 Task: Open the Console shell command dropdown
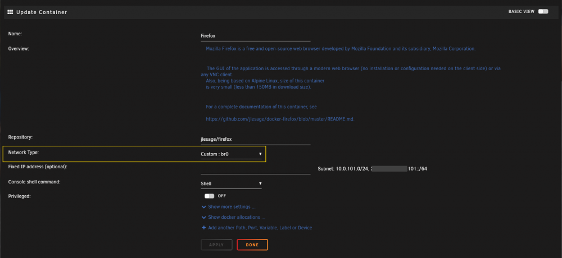point(231,183)
